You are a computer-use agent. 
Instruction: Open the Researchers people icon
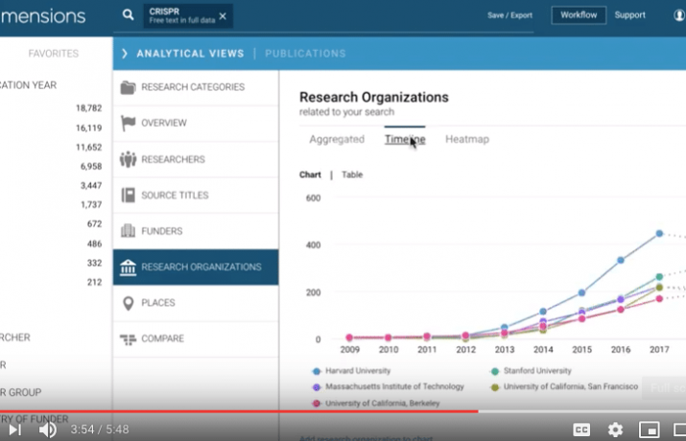(128, 159)
